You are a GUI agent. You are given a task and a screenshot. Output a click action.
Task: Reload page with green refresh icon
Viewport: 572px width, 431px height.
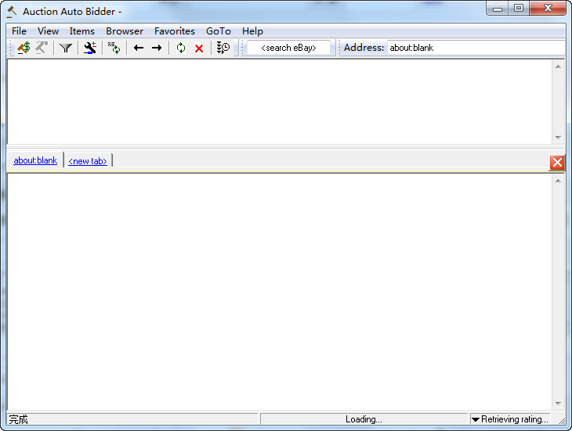coord(181,48)
